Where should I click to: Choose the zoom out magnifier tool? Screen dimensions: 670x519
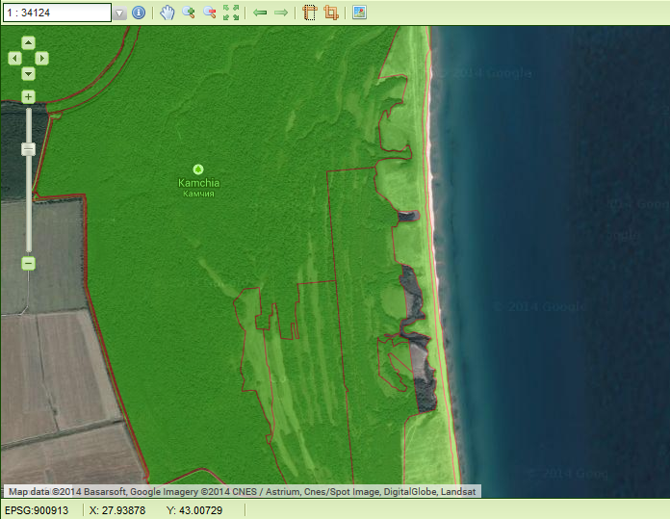point(209,13)
